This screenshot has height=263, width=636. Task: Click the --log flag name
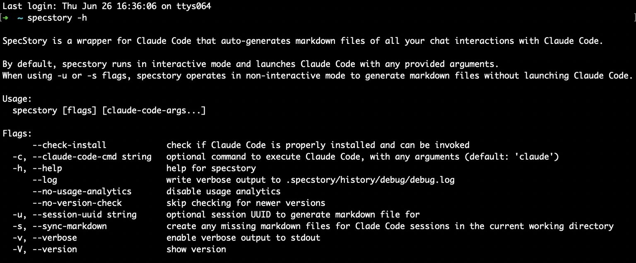pyautogui.click(x=45, y=180)
